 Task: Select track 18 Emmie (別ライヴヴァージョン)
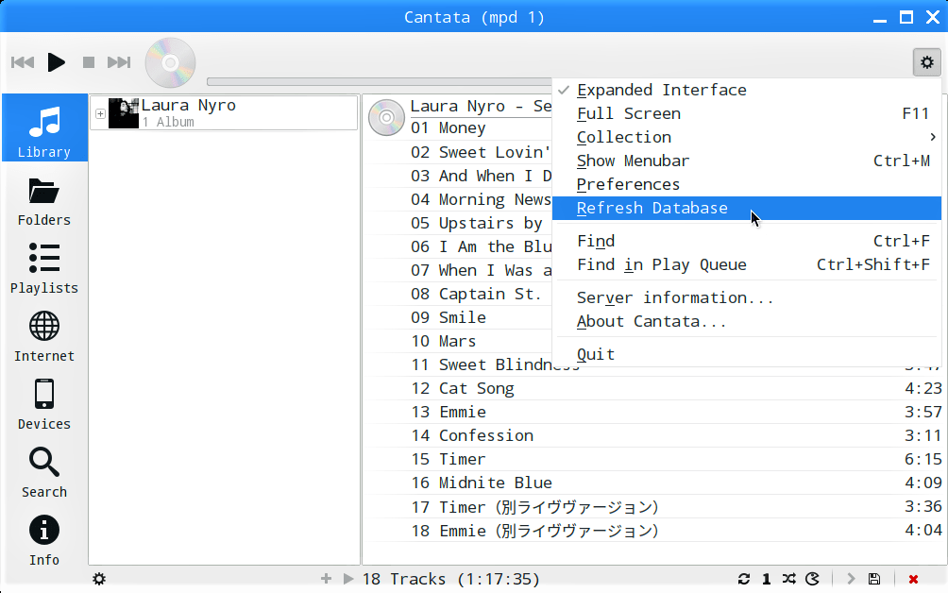pos(655,531)
